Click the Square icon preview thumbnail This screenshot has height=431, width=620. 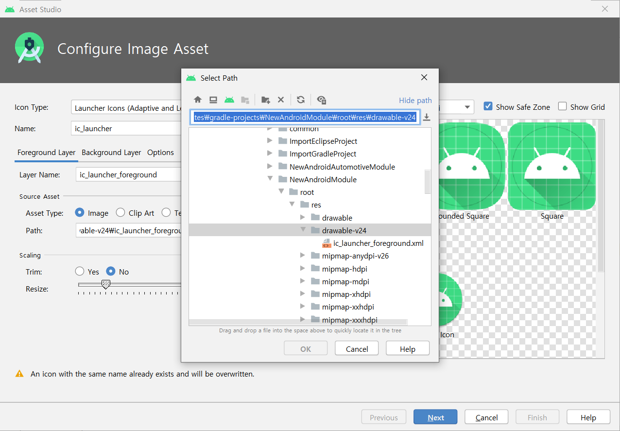coord(552,166)
